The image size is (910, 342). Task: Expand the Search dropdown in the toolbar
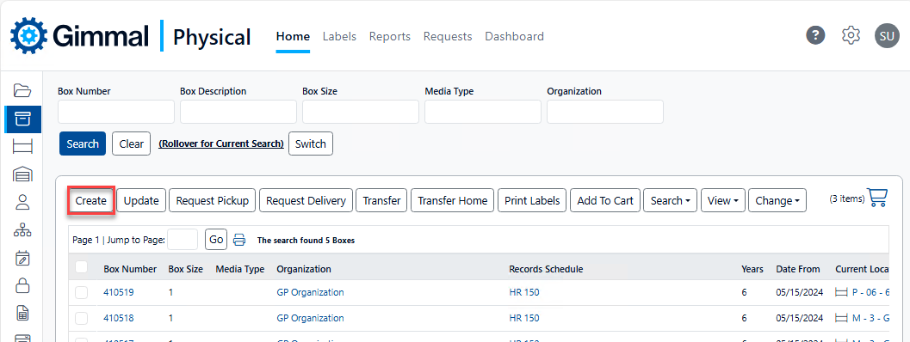point(670,200)
